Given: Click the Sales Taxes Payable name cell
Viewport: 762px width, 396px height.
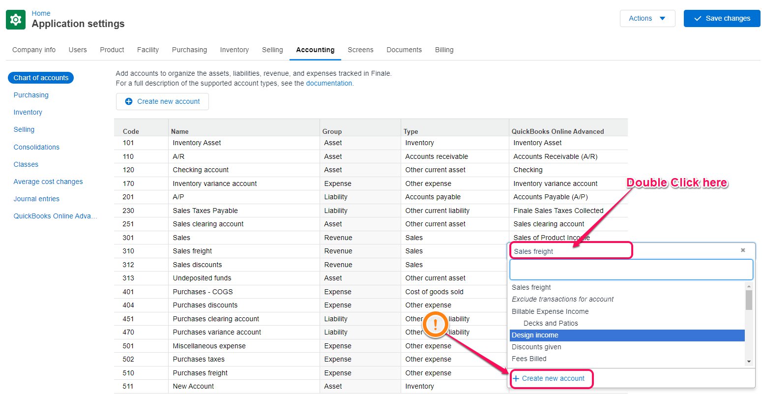Looking at the screenshot, I should coord(244,211).
